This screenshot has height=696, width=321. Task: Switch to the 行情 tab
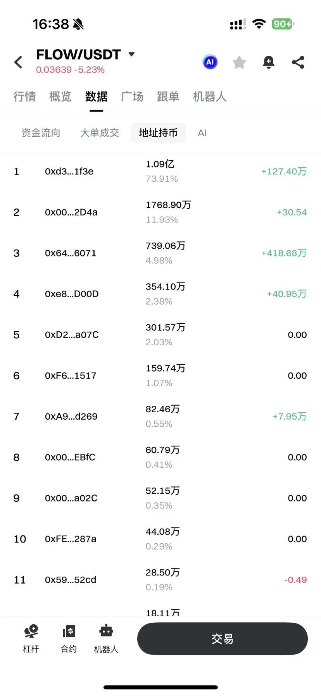coord(24,96)
